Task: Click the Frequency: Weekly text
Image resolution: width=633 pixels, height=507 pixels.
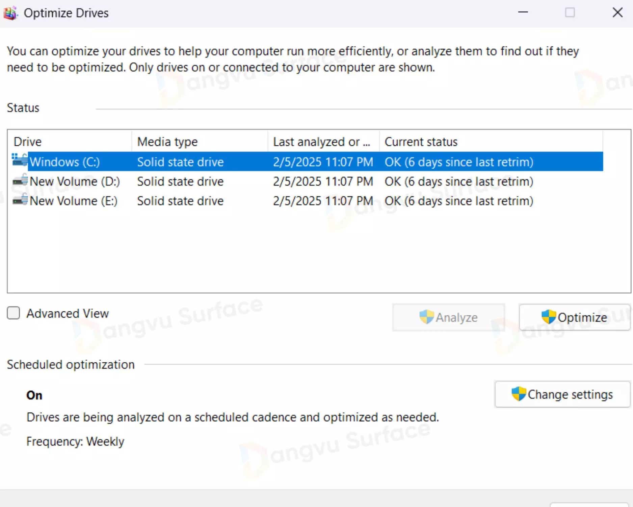Action: click(x=75, y=441)
